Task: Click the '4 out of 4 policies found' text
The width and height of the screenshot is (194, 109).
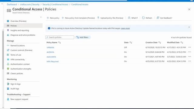Action: 181,38
